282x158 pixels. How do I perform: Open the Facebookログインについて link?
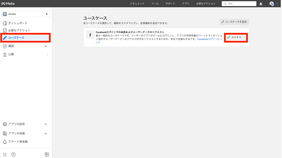pos(209,39)
